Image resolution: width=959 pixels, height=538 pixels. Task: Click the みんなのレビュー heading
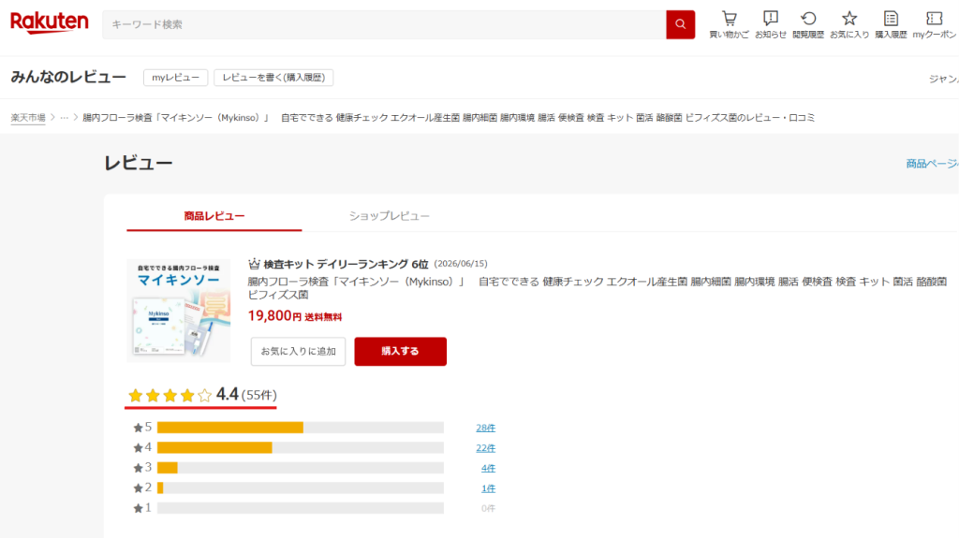(67, 77)
